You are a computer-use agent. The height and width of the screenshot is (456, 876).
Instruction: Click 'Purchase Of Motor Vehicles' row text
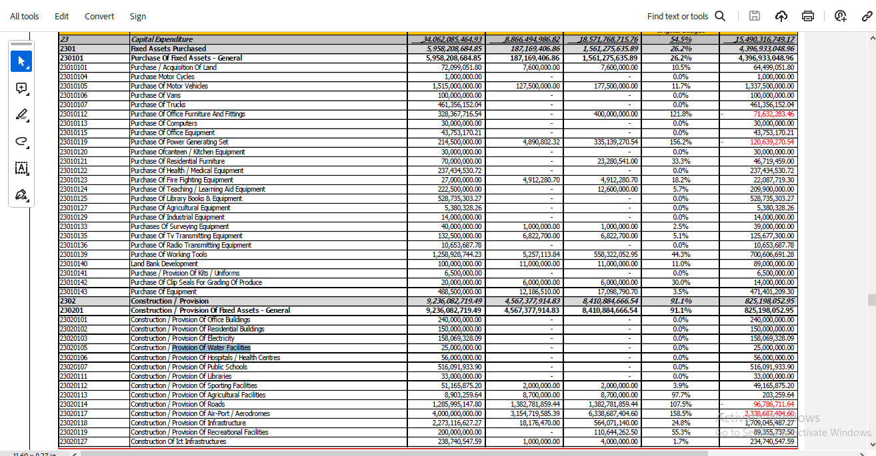(x=169, y=86)
